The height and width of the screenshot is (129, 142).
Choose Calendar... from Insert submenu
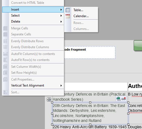pyautogui.click(x=81, y=16)
